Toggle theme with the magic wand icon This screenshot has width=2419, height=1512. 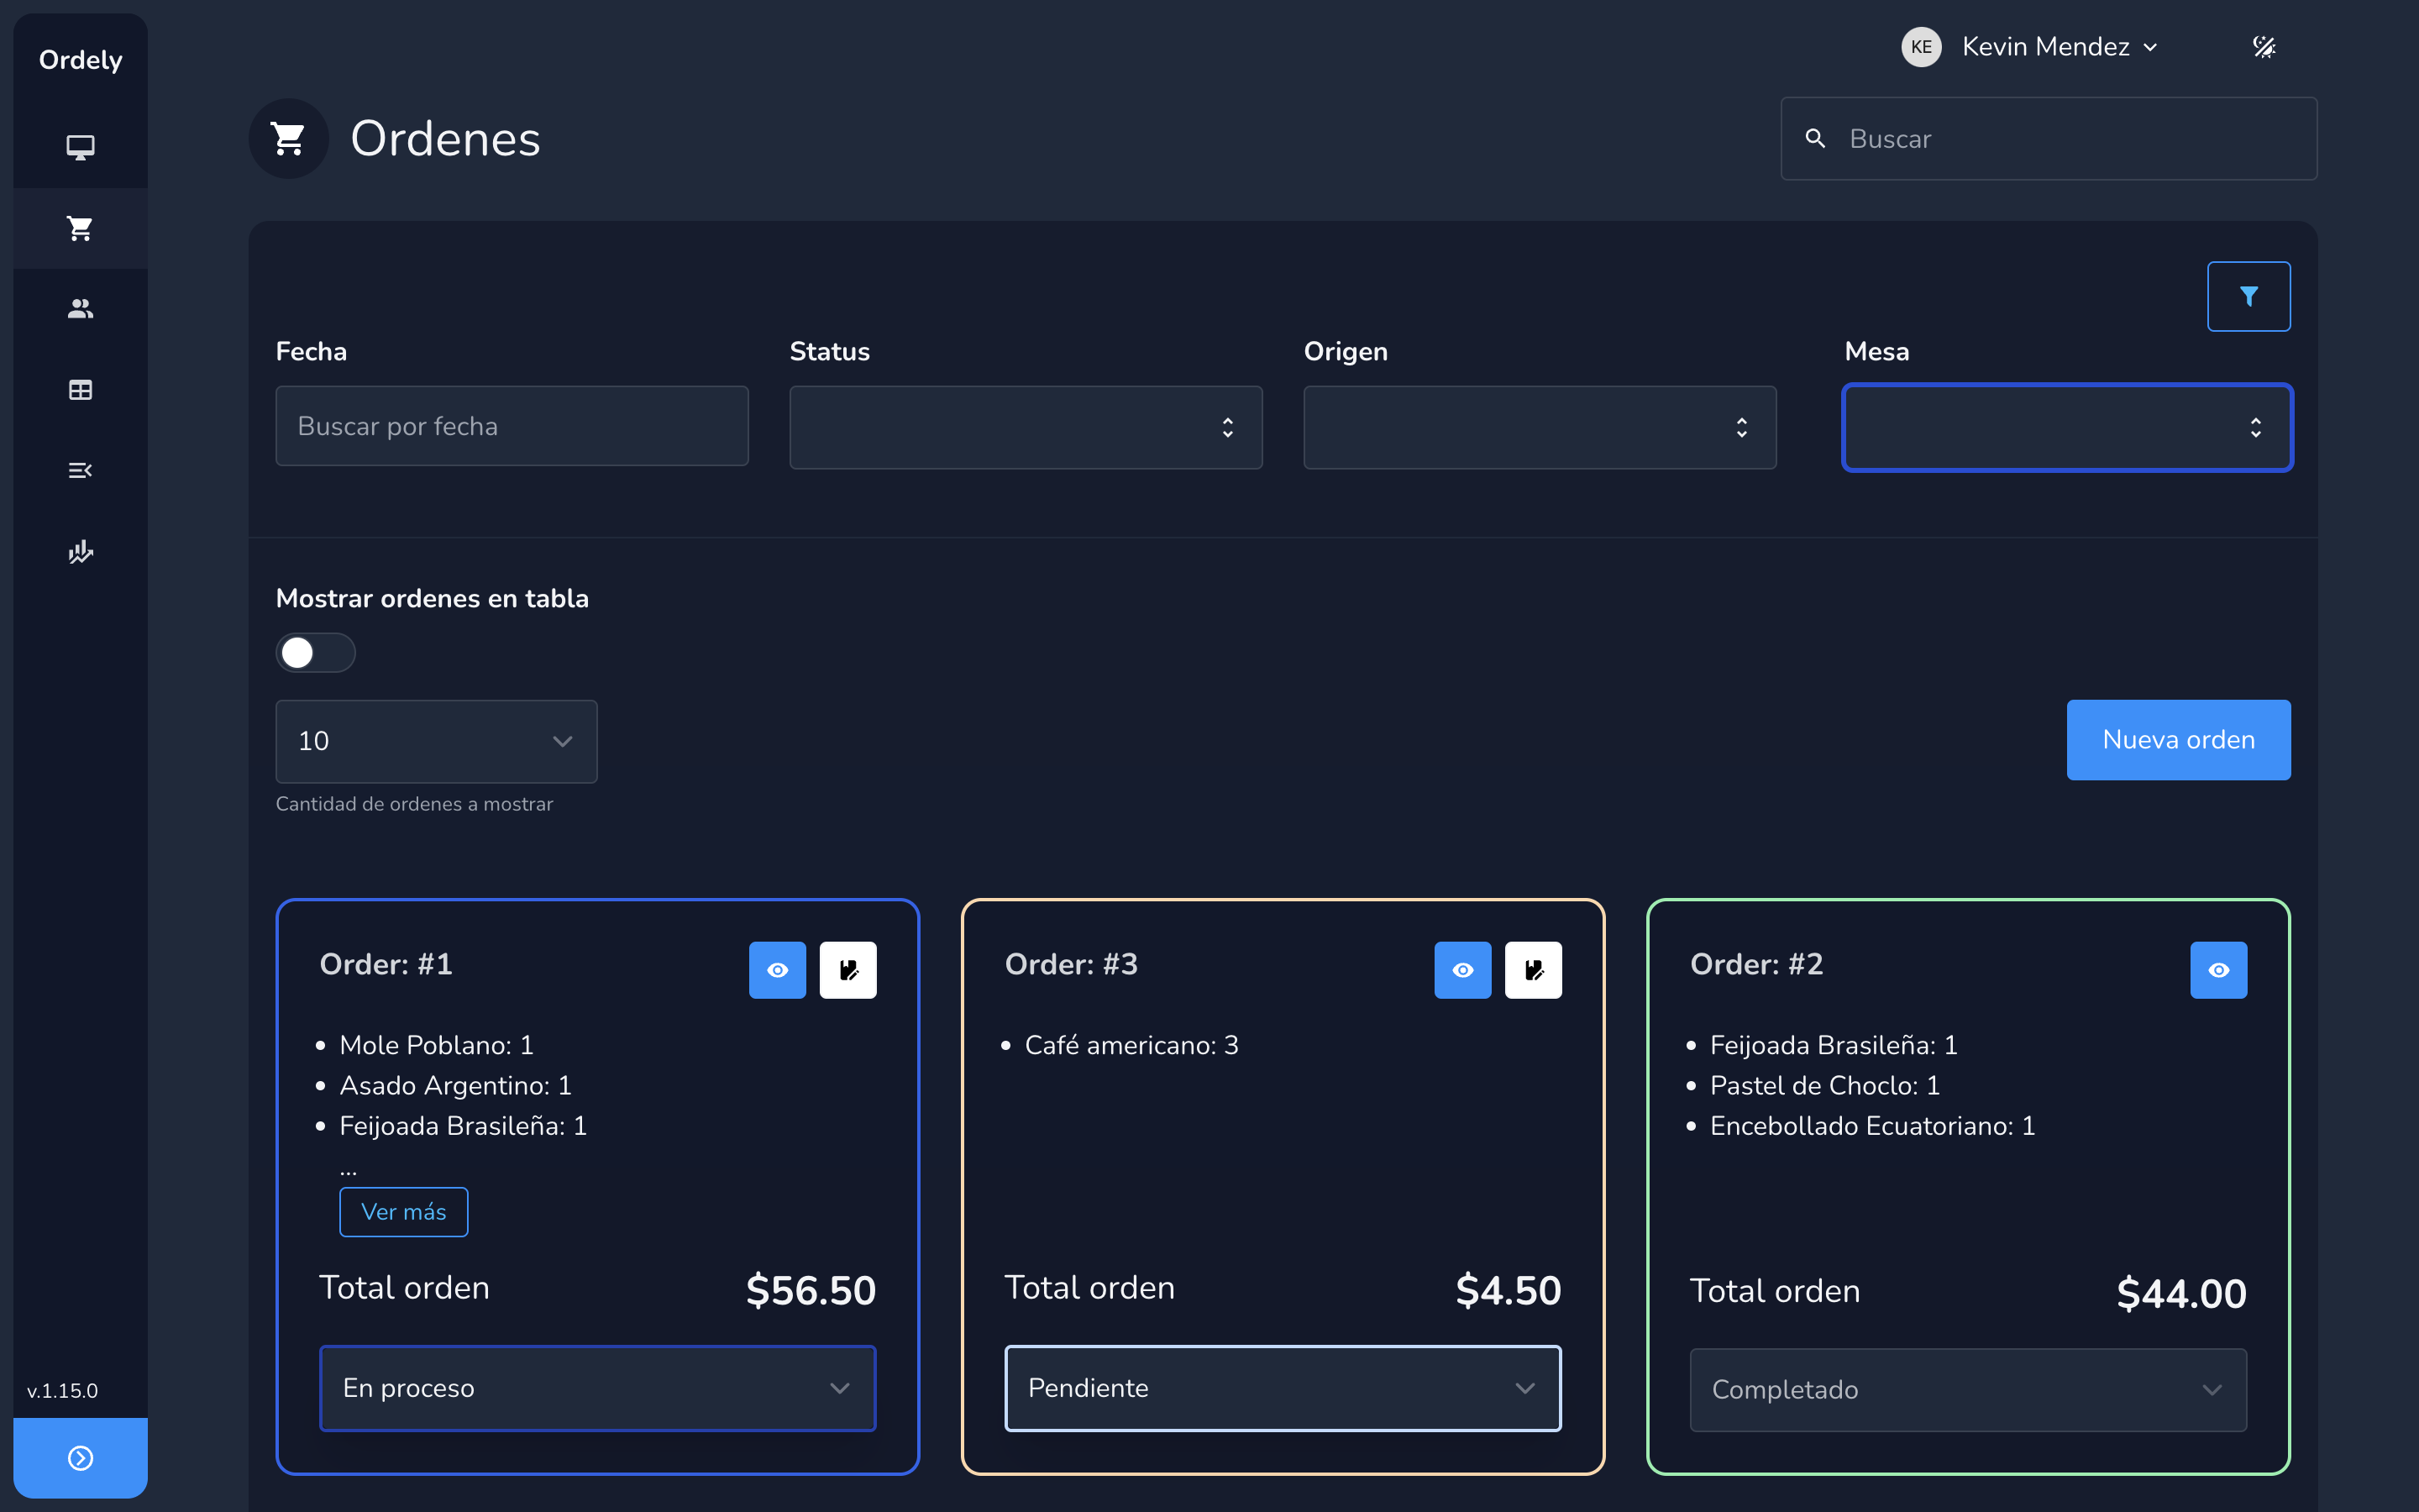(x=2264, y=47)
